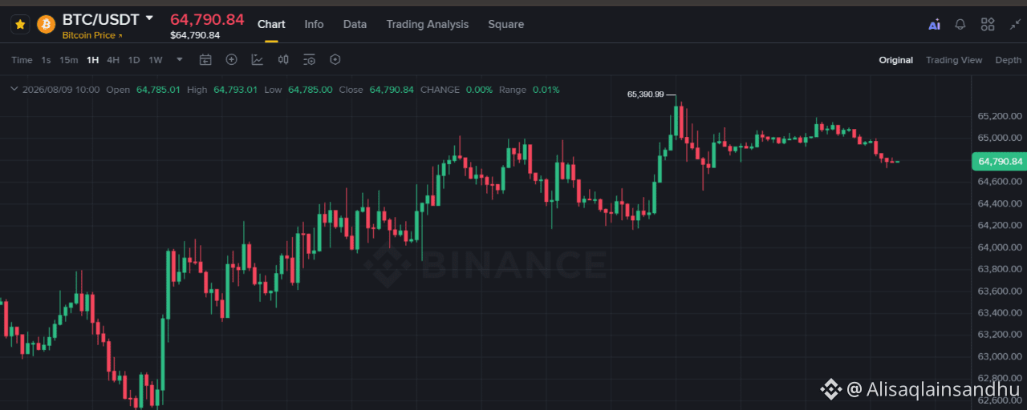Viewport: 1027px width, 410px height.
Task: Toggle the favorite star for BTC/USDT
Action: click(x=20, y=25)
